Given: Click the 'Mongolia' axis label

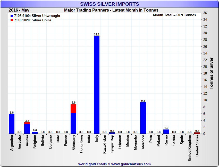Looking at the screenshot, I should click(135, 143).
